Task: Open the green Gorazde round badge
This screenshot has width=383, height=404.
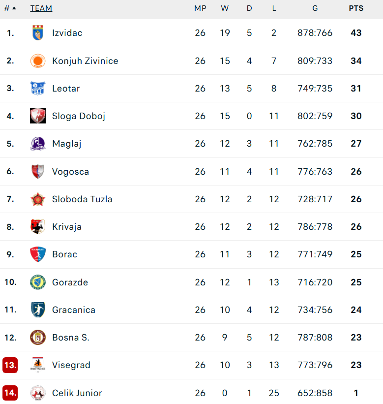Action: coord(38,282)
